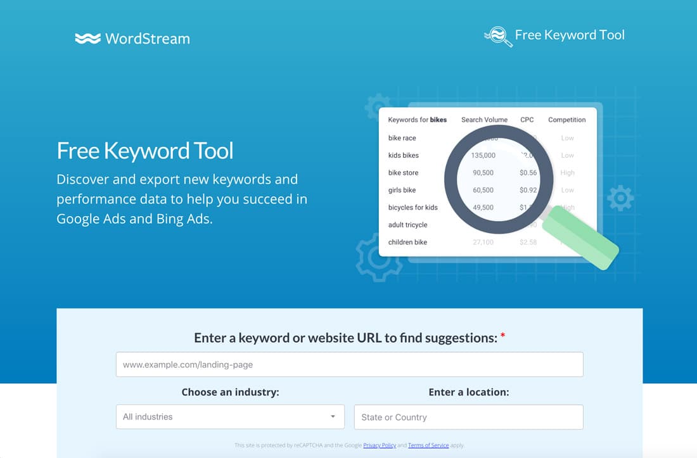Focus the keyword or website URL field
Screen dimensions: 697x458
coord(349,364)
